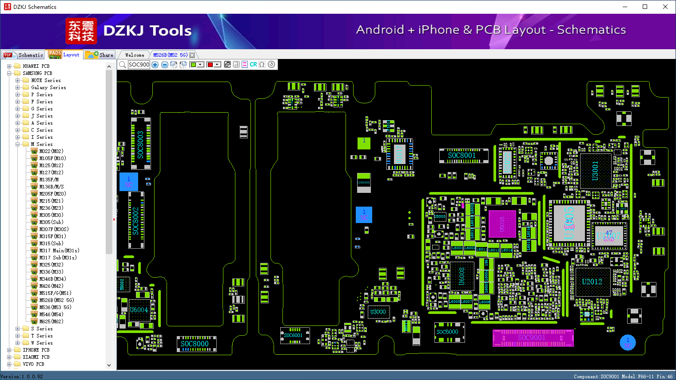Click the folder icon next to HUAWEI PCB
Screen dimensions: 676x380
[17, 66]
